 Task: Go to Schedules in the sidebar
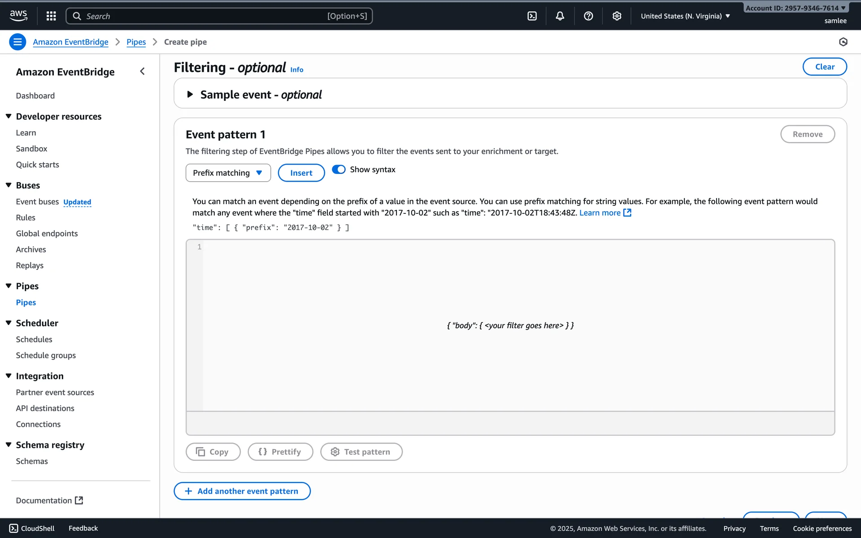(x=34, y=339)
